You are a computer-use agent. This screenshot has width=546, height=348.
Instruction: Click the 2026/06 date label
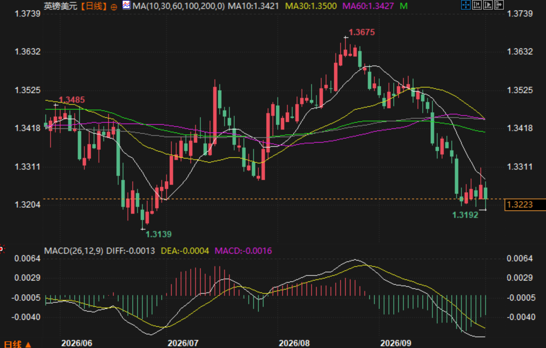click(77, 343)
